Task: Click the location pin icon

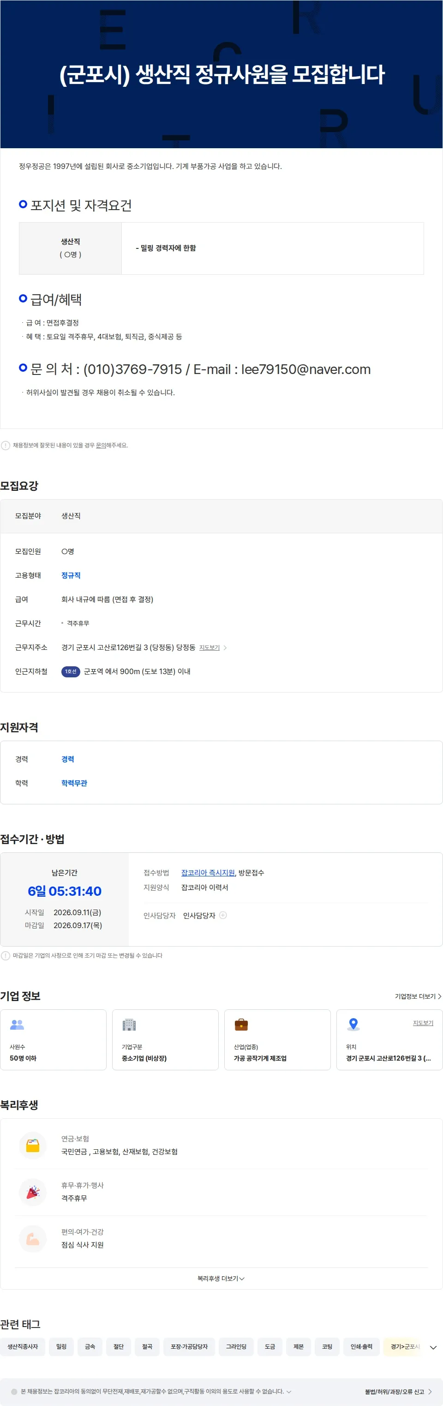Action: 353,1025
